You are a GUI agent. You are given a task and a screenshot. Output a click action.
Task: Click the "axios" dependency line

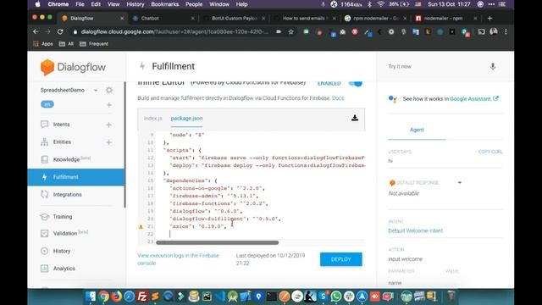tap(198, 226)
